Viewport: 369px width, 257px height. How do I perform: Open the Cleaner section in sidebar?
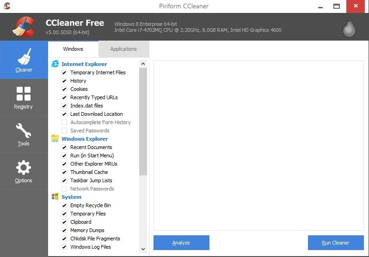coord(24,60)
